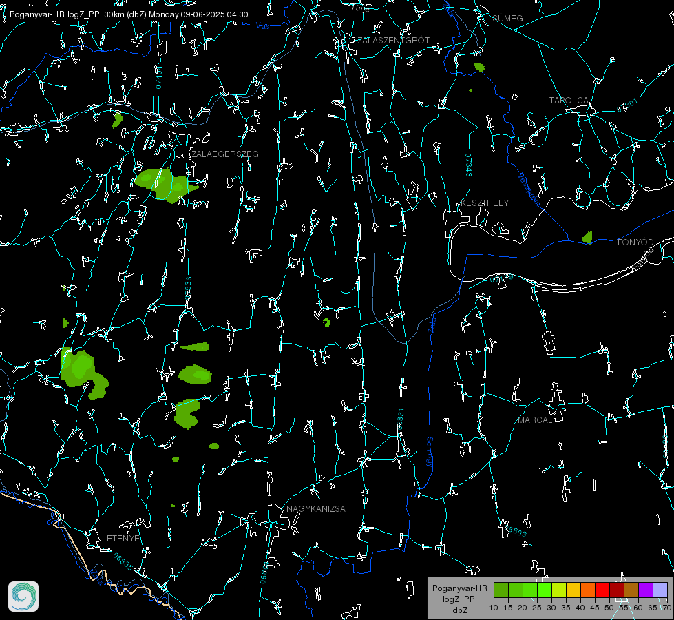Click the legend scale value 70

(666, 608)
